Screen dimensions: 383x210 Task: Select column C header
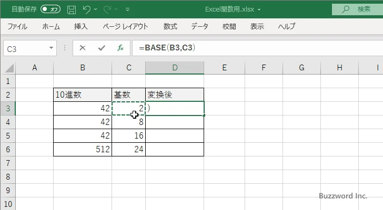[x=129, y=68]
